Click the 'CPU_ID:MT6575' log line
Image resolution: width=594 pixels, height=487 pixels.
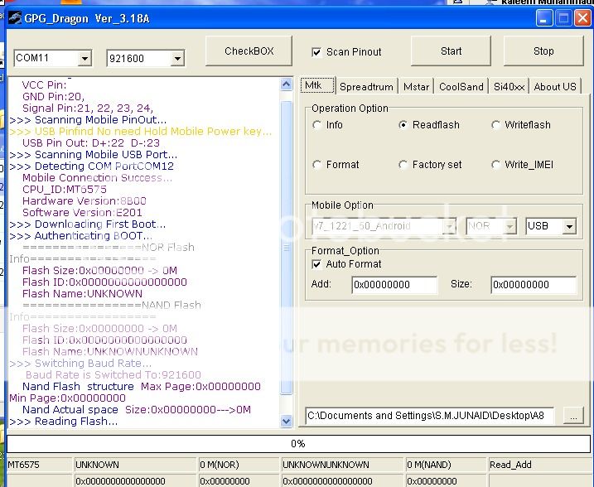pos(65,190)
